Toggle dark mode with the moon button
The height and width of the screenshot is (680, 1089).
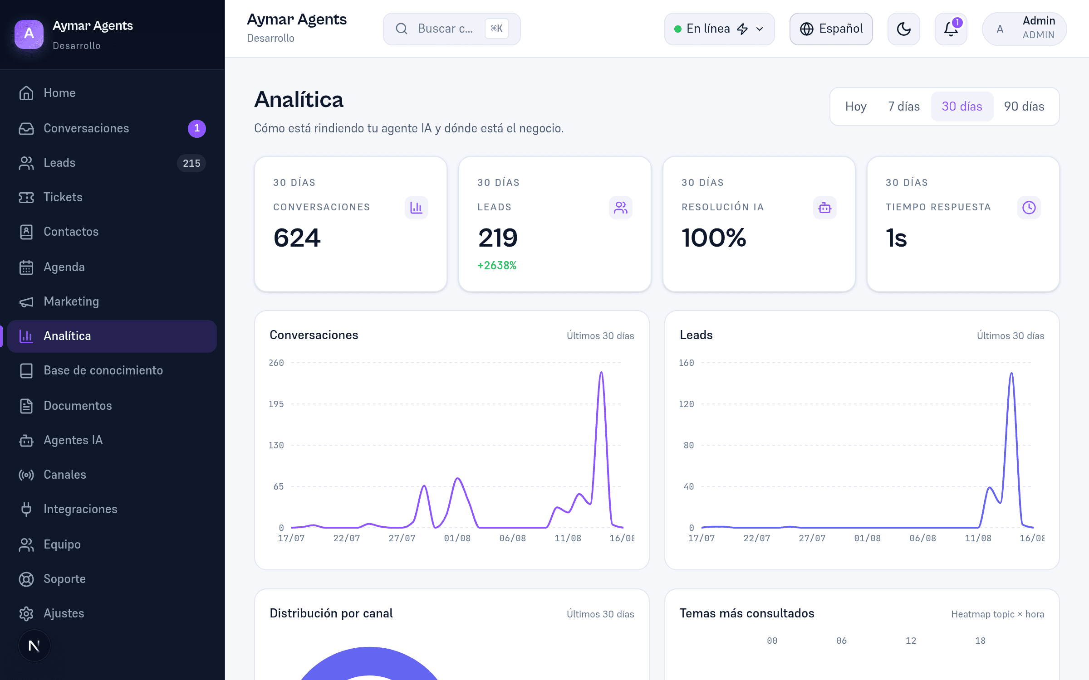coord(904,29)
